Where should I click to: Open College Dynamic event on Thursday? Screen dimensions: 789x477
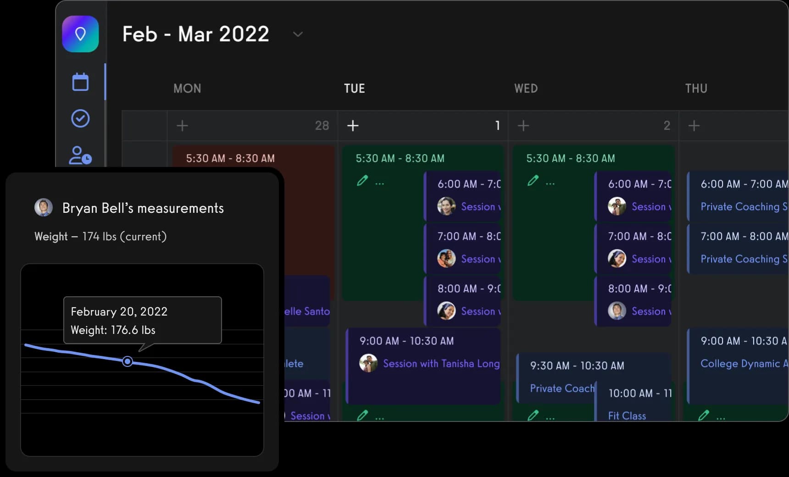coord(738,366)
